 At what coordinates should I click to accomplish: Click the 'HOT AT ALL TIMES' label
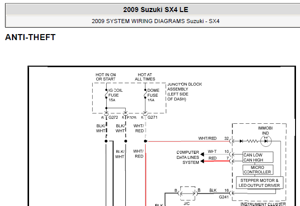[x=145, y=77]
